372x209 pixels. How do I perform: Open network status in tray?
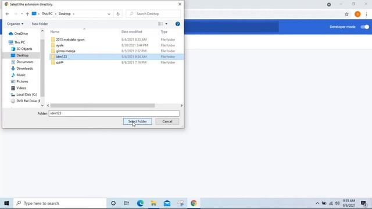(331, 203)
